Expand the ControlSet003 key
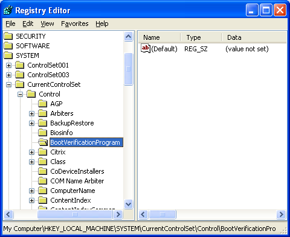 click(x=8, y=75)
